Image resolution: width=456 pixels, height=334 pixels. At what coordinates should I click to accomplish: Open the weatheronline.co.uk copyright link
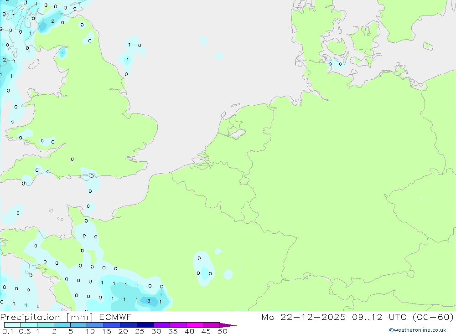pos(417,330)
